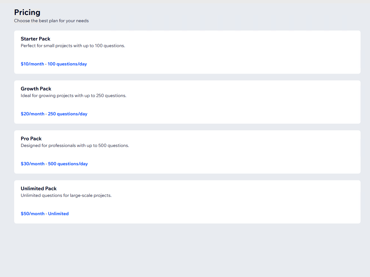Click the Pricing page heading

27,12
